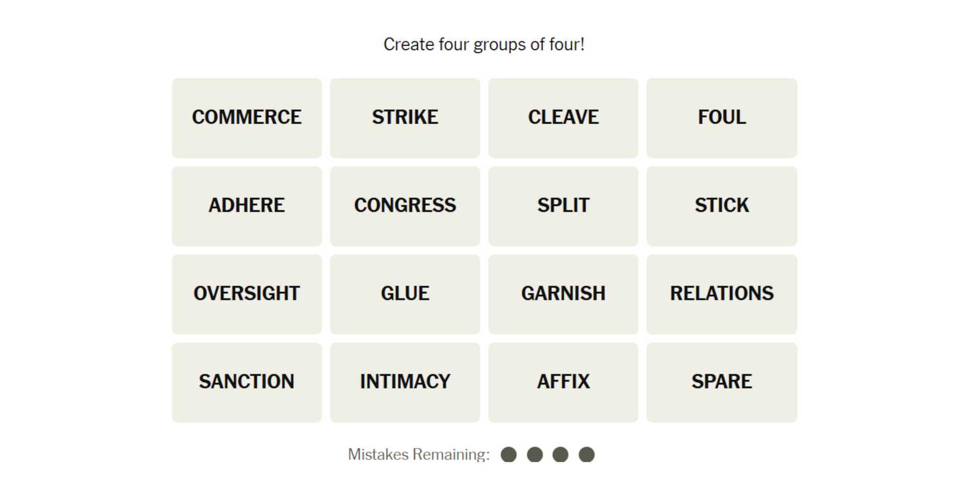969x484 pixels.
Task: Click the first Mistakes Remaining dot
Action: 509,455
